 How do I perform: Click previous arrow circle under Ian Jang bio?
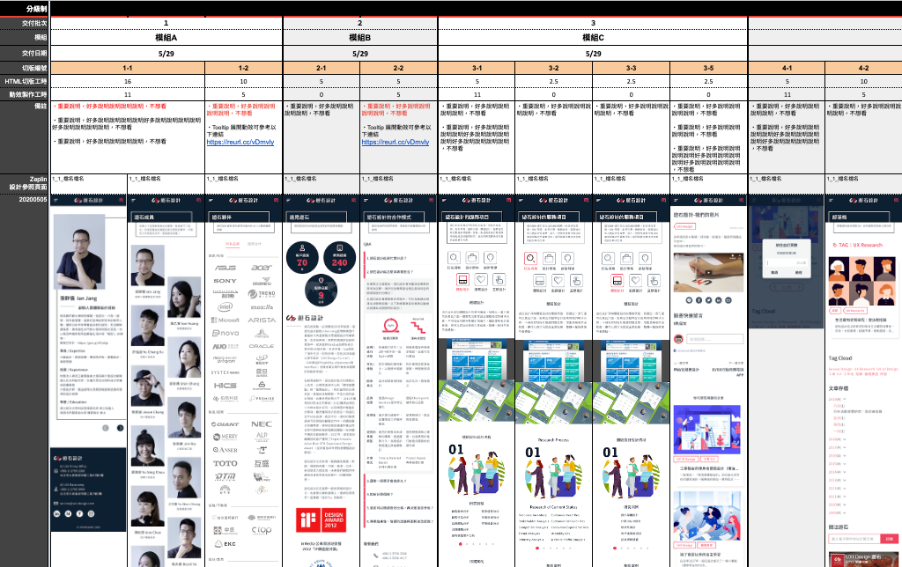coord(106,428)
